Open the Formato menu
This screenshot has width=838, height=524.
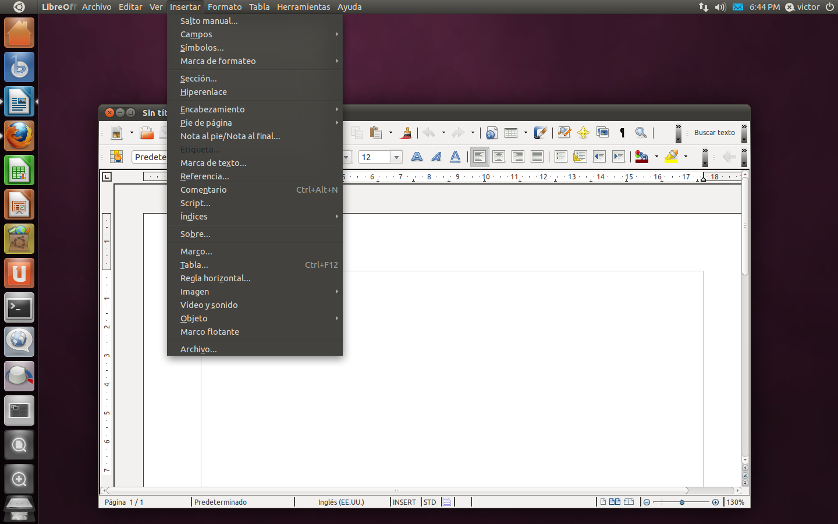pos(225,7)
